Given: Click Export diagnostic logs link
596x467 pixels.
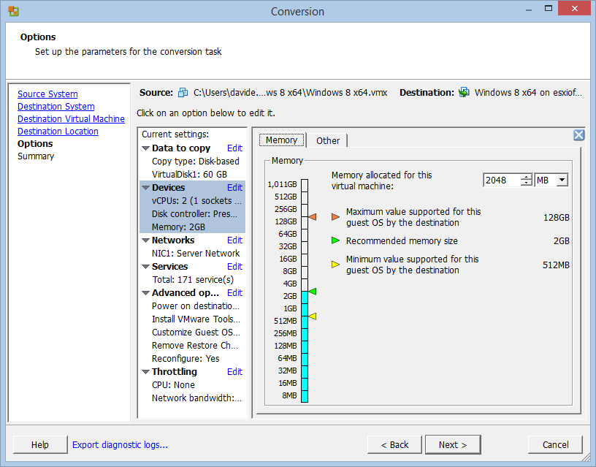Looking at the screenshot, I should tap(120, 444).
